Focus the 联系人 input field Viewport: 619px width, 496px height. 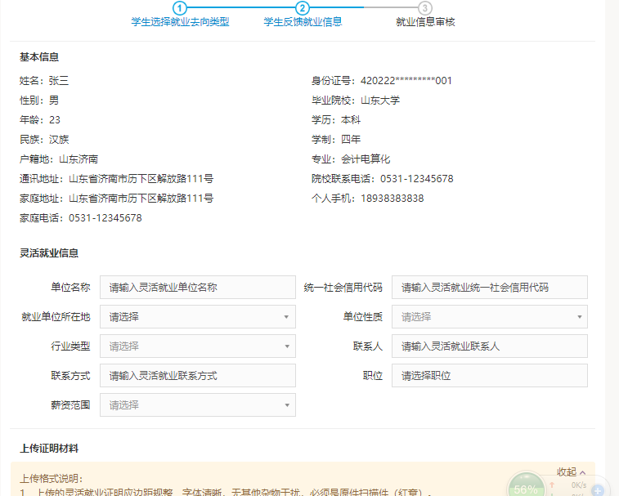[489, 346]
